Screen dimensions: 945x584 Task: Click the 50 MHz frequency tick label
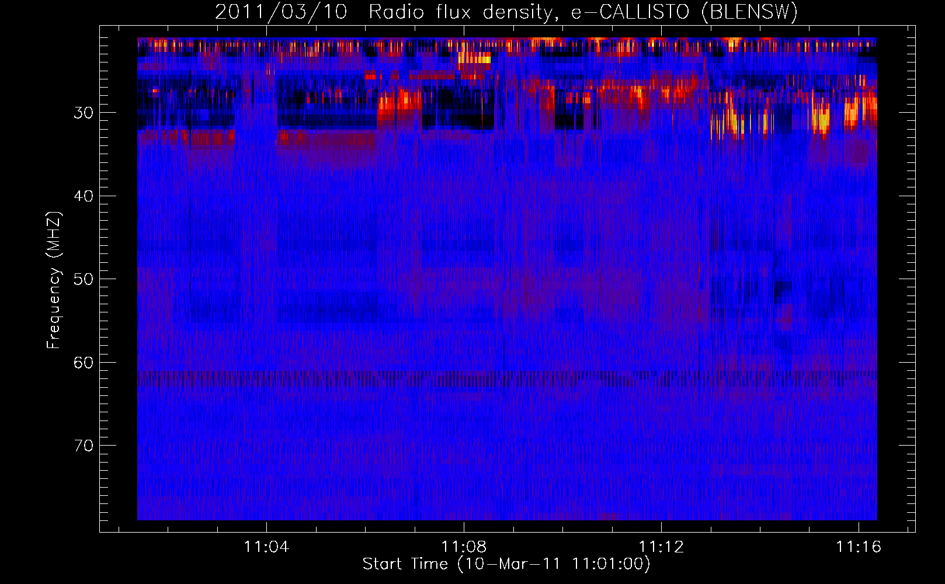(x=84, y=279)
